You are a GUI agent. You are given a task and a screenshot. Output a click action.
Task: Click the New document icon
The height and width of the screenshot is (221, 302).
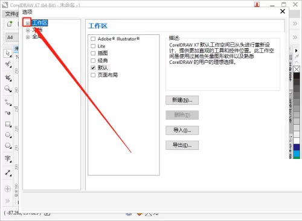tap(10, 23)
